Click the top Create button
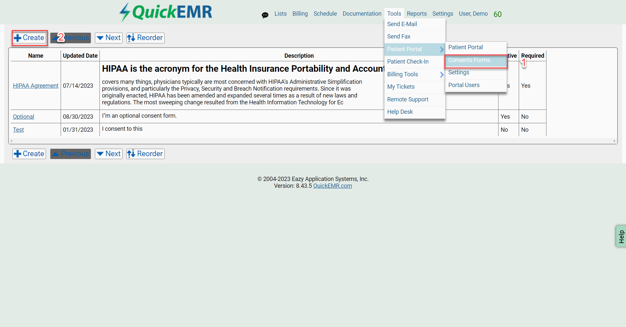The image size is (626, 327). click(29, 38)
